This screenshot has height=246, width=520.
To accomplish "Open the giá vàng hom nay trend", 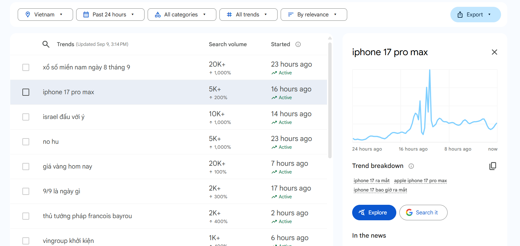I will 67,166.
